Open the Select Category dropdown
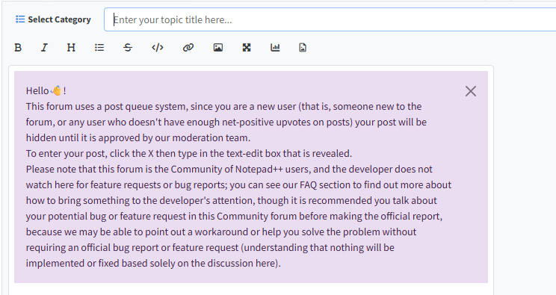The height and width of the screenshot is (295, 556). click(x=53, y=19)
